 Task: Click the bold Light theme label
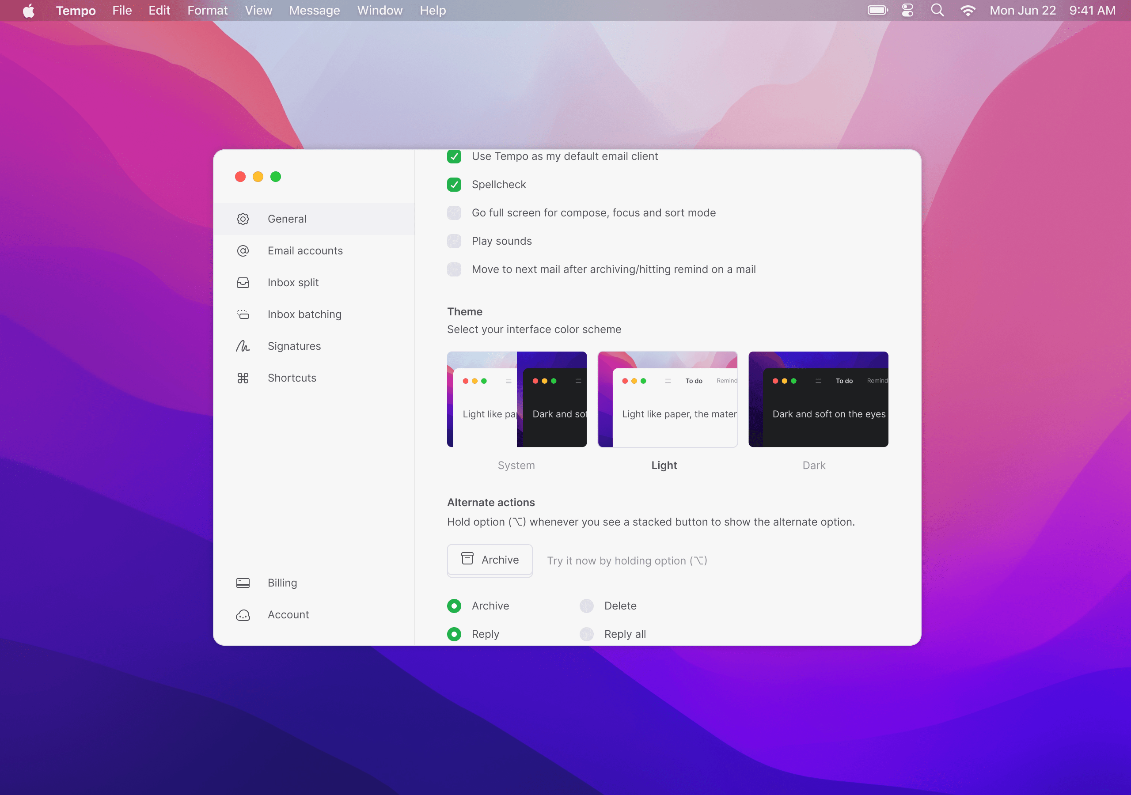coord(664,466)
